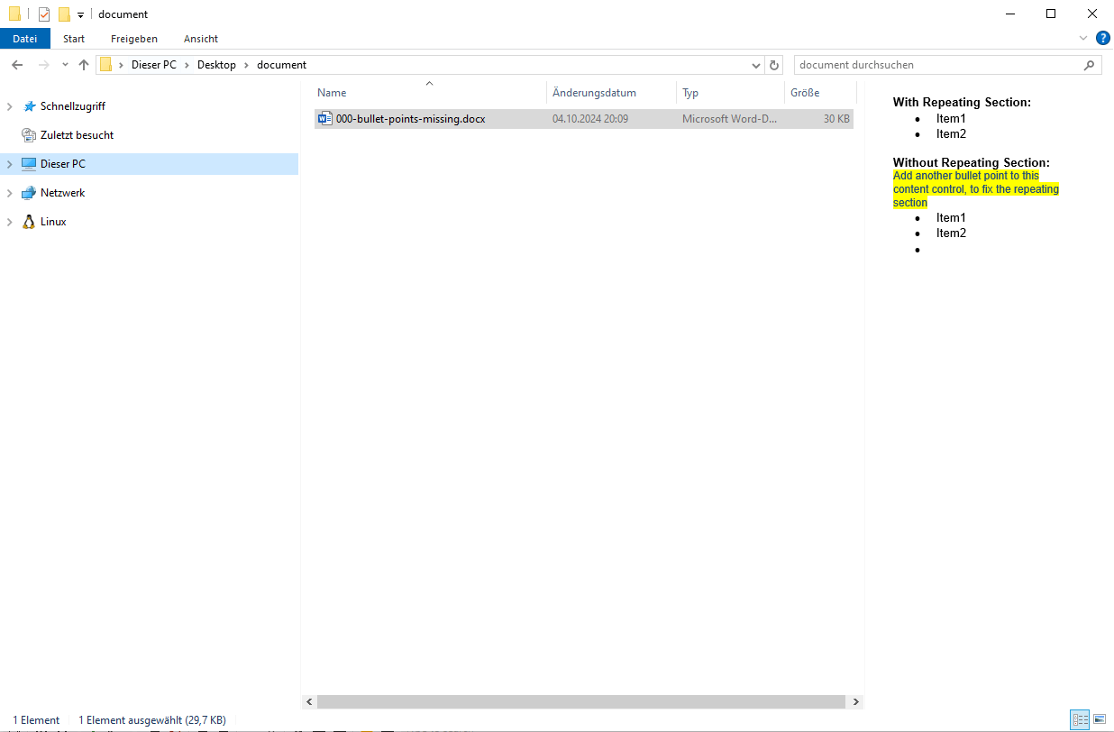
Task: Click the Microsoft Word-D... type cell
Action: 729,119
